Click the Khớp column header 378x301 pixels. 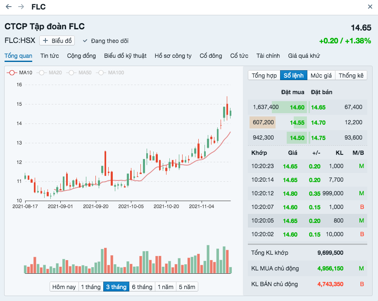pyautogui.click(x=259, y=153)
